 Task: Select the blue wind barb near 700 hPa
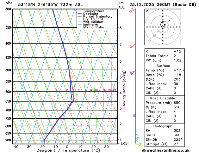click(134, 113)
